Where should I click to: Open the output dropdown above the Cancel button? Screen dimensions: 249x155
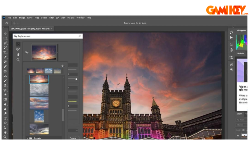point(73,131)
